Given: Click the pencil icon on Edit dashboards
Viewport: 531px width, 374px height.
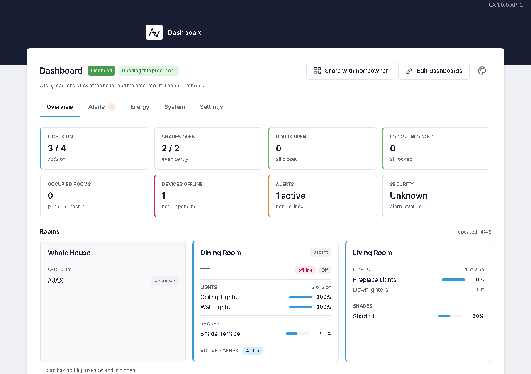Looking at the screenshot, I should (409, 71).
